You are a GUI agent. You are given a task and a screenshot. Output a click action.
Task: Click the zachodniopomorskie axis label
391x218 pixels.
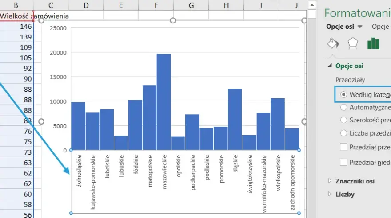tap(292, 183)
